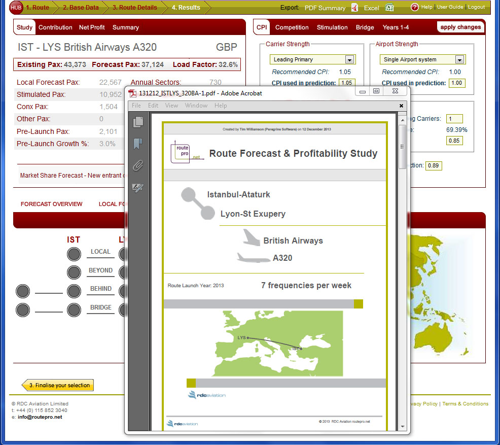
Task: Open the Window menu in Acrobat
Action: [x=196, y=106]
